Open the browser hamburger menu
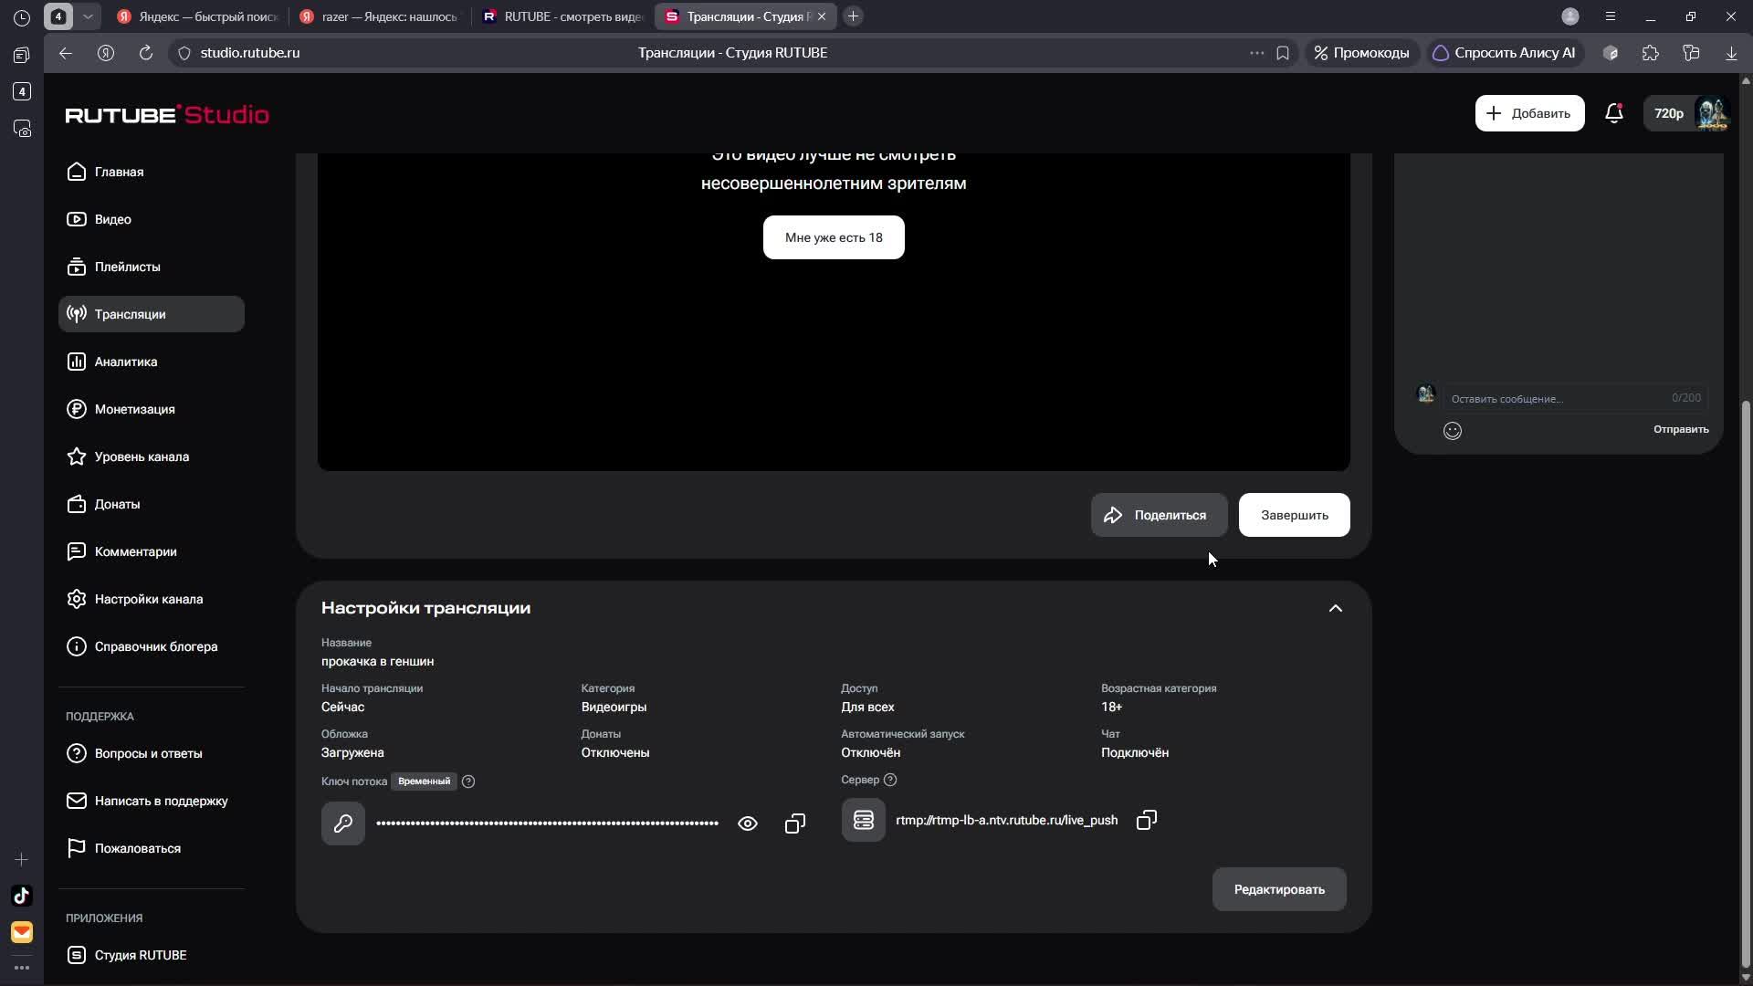The image size is (1753, 986). coord(1611,16)
